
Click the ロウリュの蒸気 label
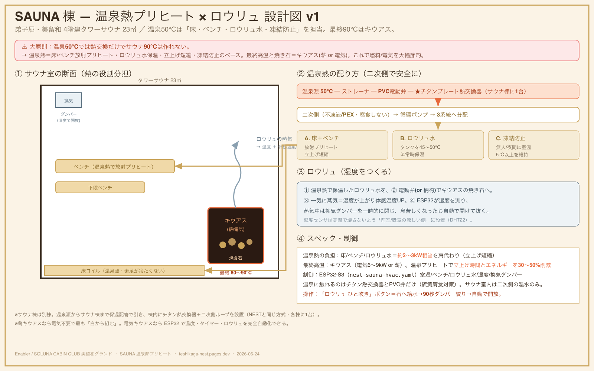tap(274, 139)
